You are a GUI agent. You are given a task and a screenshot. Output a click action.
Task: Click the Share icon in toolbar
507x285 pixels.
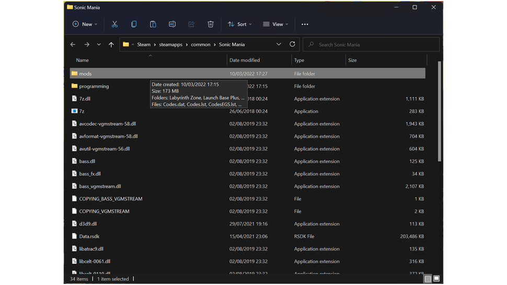pyautogui.click(x=191, y=24)
